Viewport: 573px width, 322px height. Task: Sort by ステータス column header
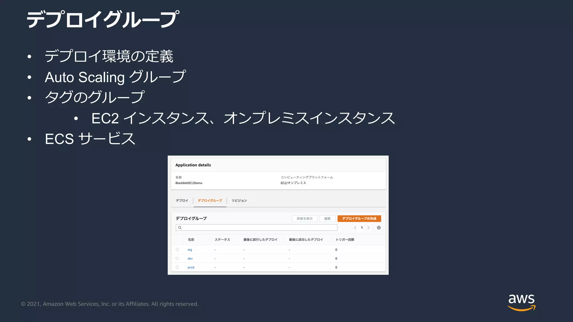[x=222, y=240]
